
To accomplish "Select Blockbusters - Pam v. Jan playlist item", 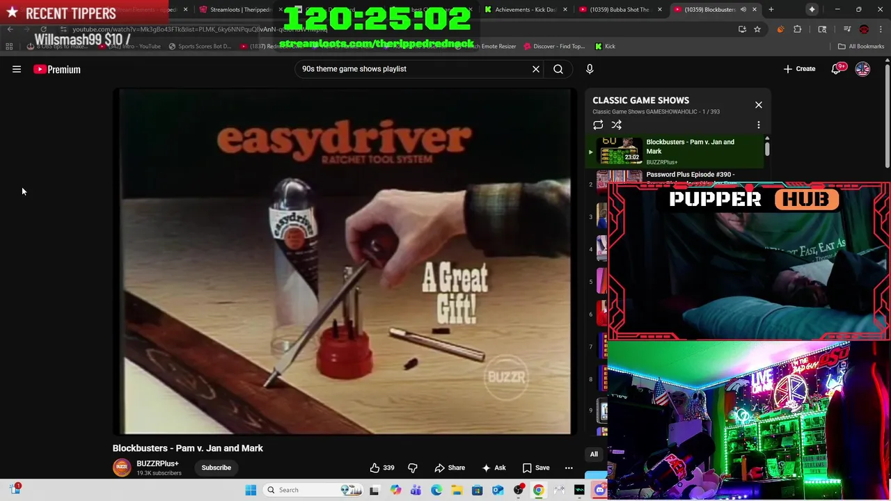I will [675, 152].
